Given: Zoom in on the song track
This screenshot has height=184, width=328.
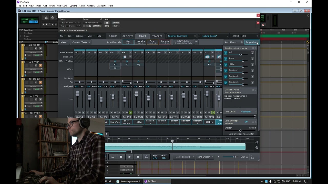Looking at the screenshot, I should (257, 142).
